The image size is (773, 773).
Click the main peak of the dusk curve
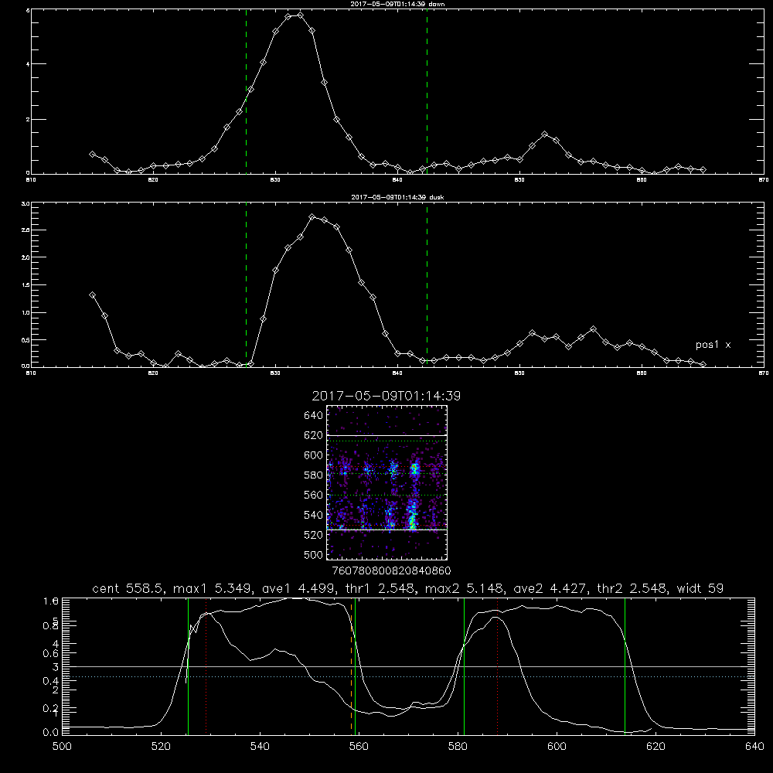pos(312,216)
